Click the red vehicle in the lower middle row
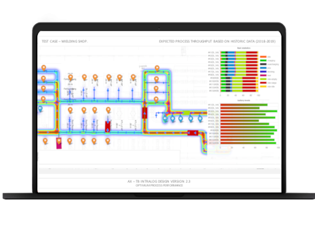Viewport: 315px width, 236px height. pyautogui.click(x=108, y=126)
